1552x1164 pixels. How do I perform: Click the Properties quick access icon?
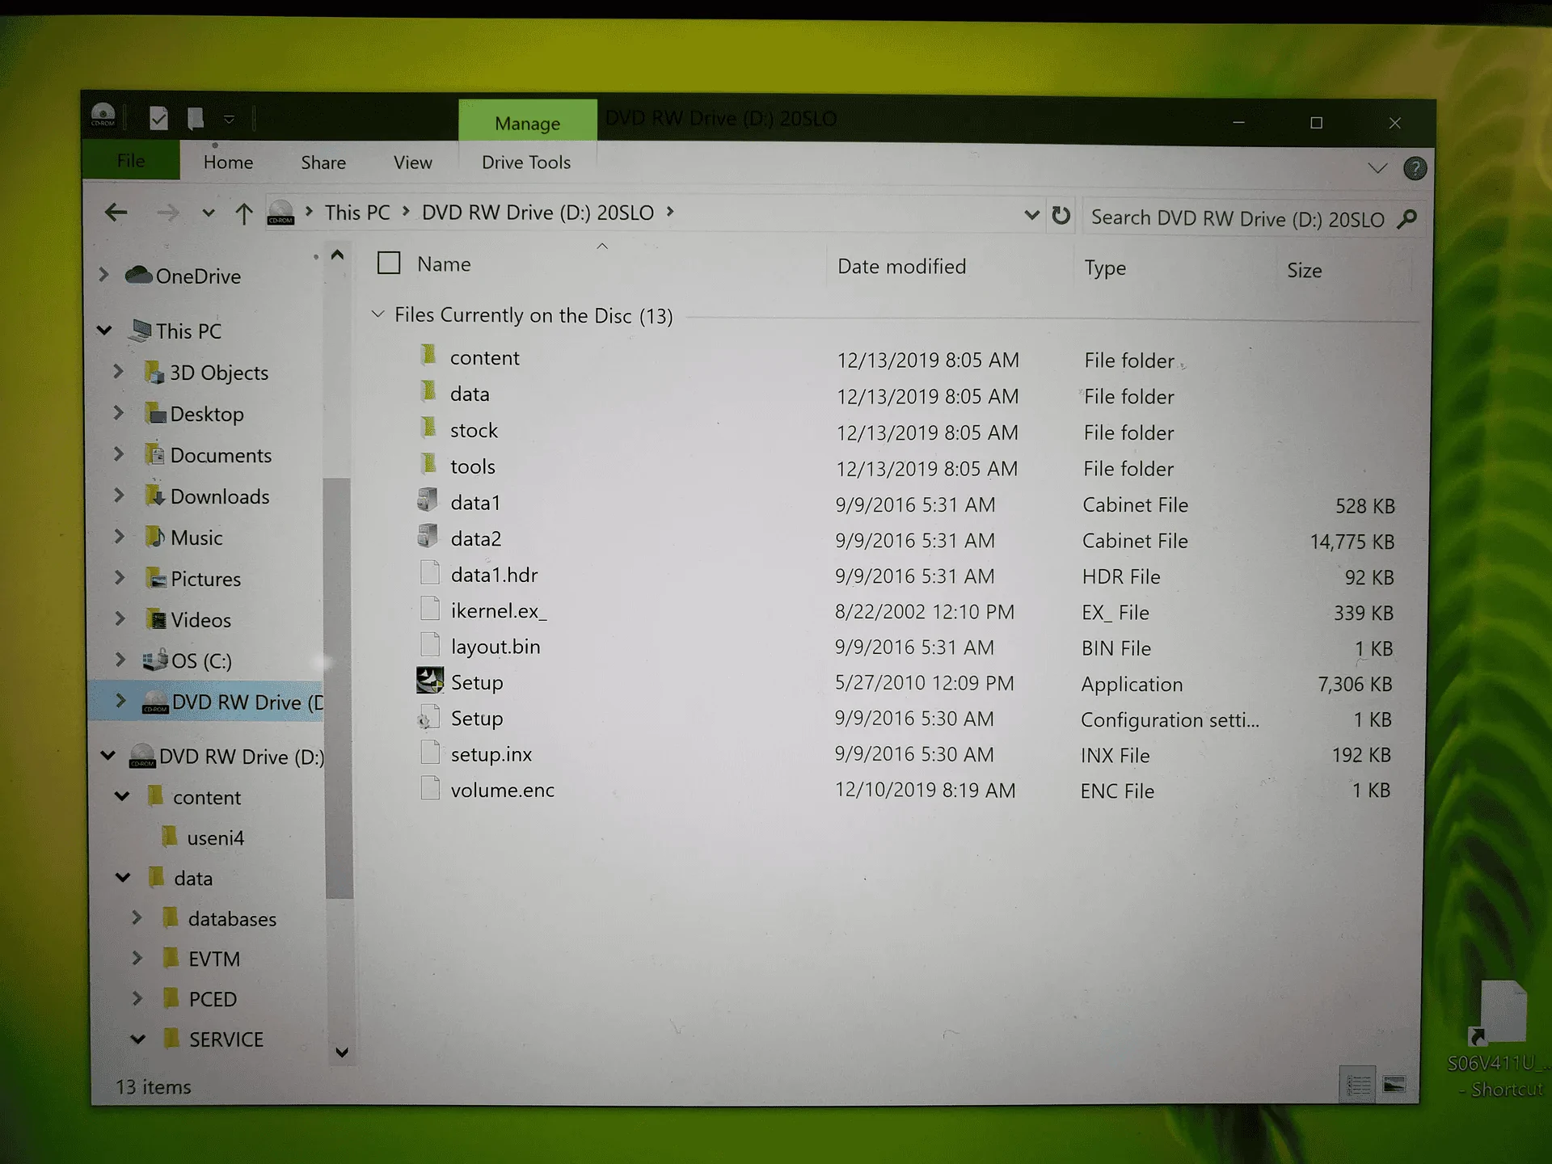point(158,119)
